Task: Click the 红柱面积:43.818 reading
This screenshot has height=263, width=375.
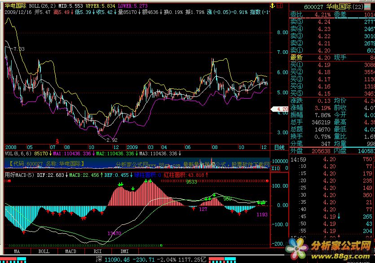Action: 184,175
